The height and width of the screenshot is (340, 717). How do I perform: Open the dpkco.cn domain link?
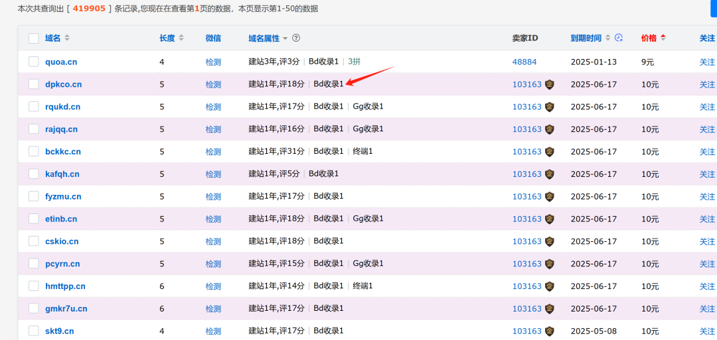pos(63,84)
